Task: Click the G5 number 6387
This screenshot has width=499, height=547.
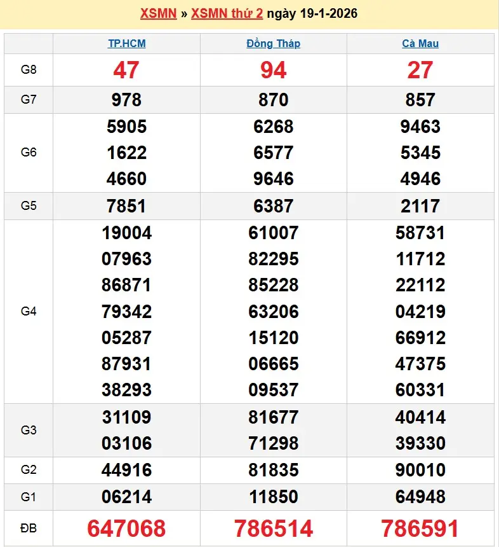Action: pos(273,206)
